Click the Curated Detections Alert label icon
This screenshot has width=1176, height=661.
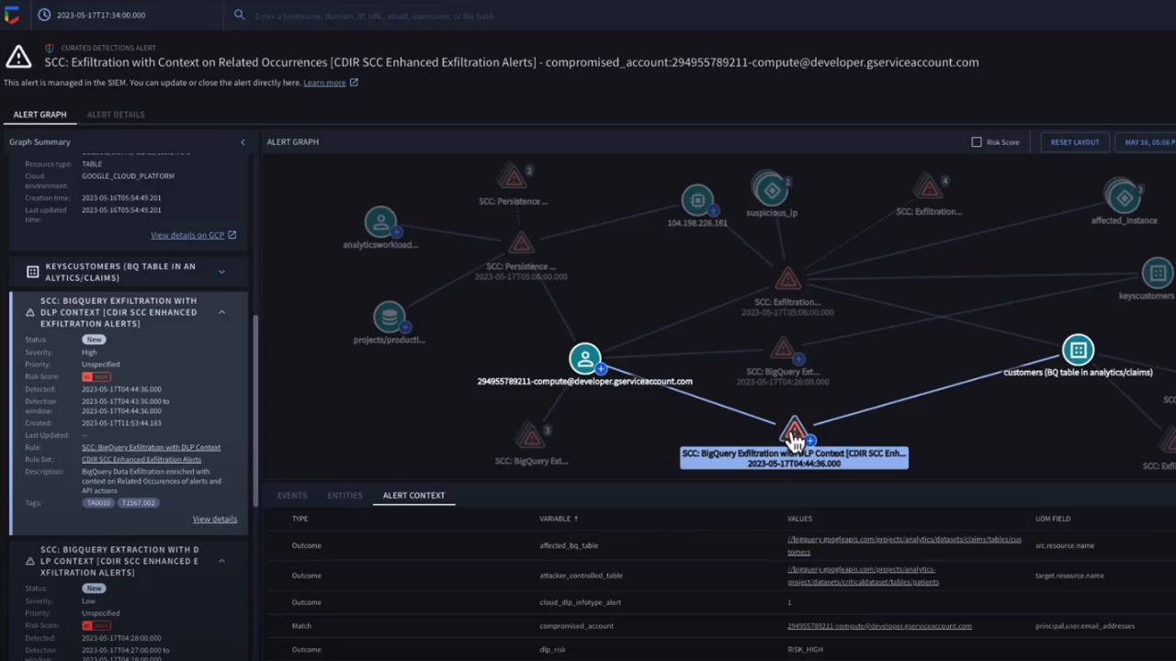[x=50, y=48]
